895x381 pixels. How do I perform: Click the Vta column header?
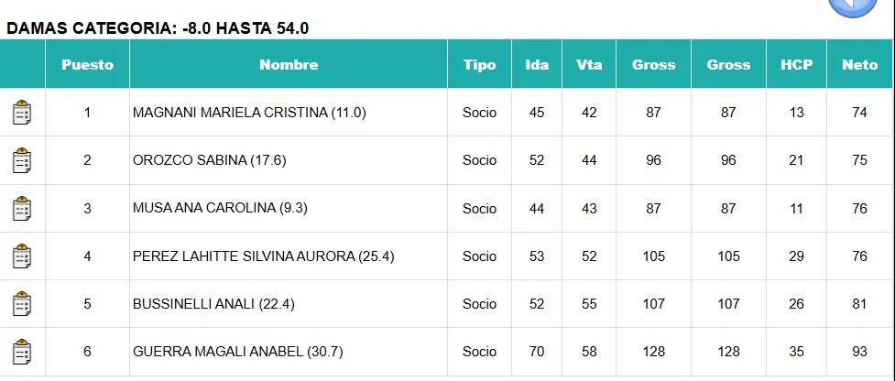point(589,65)
